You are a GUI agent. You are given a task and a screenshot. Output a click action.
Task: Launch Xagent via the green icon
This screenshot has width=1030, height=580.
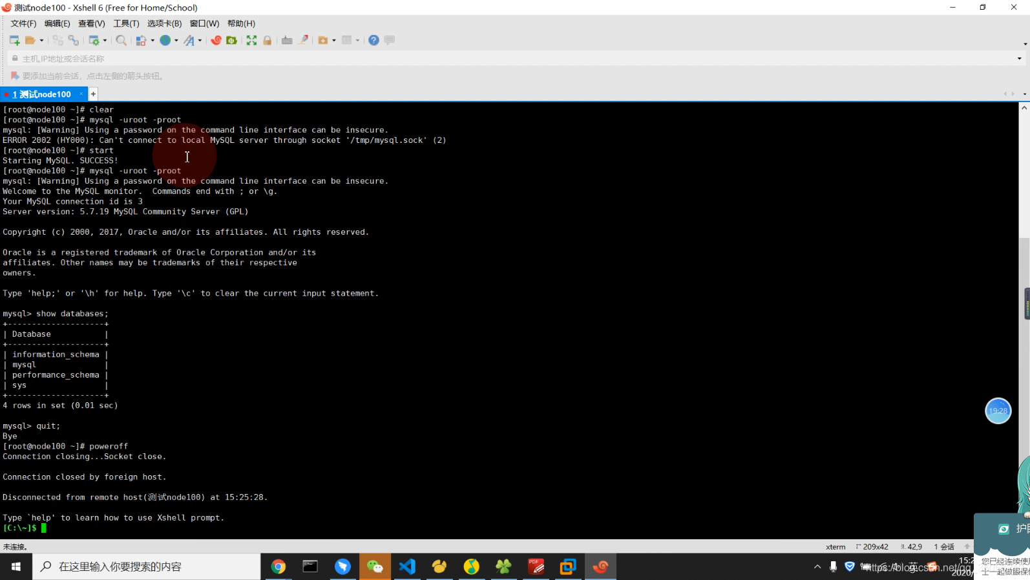coord(231,40)
